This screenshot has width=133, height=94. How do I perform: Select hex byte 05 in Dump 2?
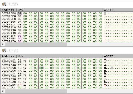[x=20, y=25]
